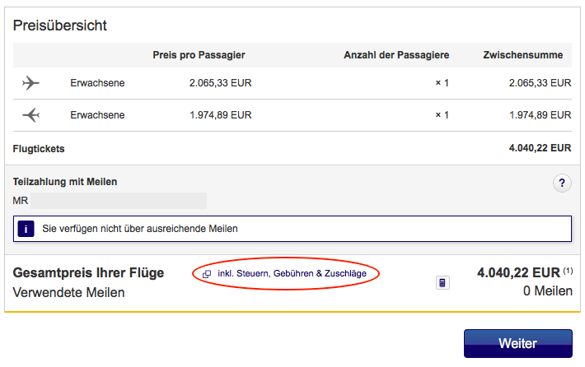Open the question mark help icon
The width and height of the screenshot is (585, 367).
[x=561, y=183]
